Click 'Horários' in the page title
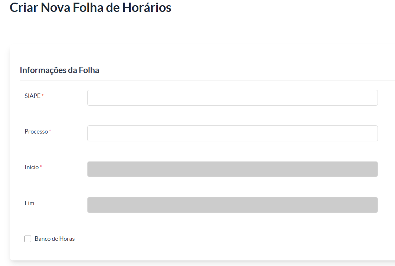This screenshot has height=266, width=395. 147,7
